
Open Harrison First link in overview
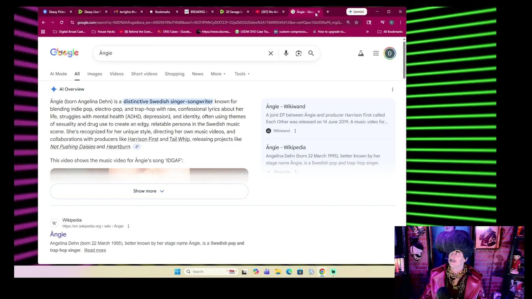click(143, 139)
